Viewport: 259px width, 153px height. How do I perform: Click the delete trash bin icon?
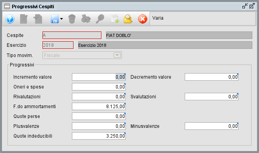pos(72,19)
